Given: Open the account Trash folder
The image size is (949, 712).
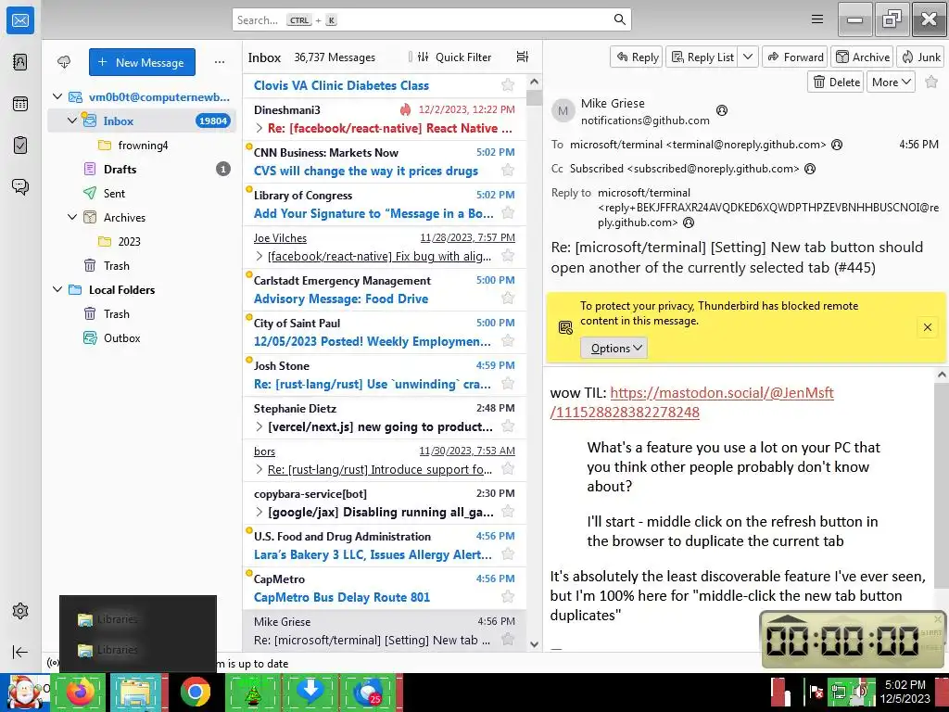Looking at the screenshot, I should pyautogui.click(x=142, y=265).
